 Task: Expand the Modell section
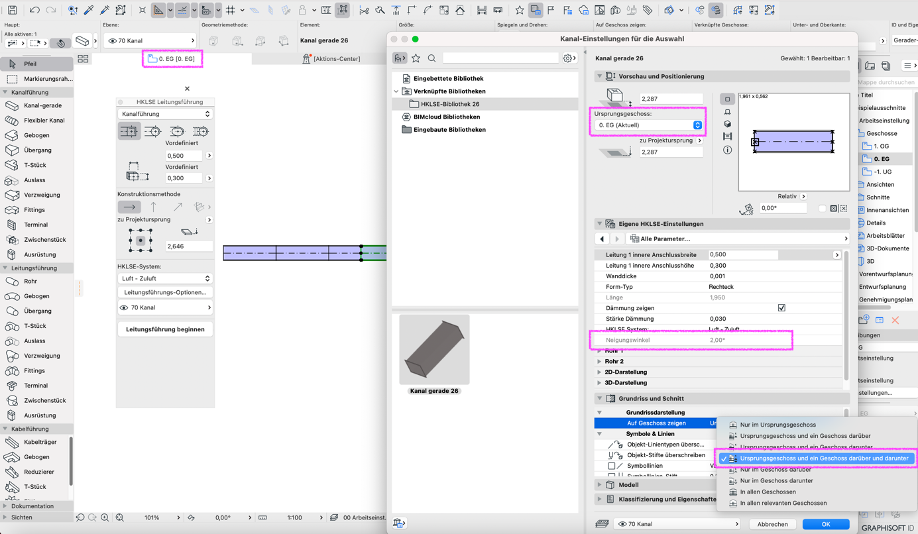coord(599,485)
